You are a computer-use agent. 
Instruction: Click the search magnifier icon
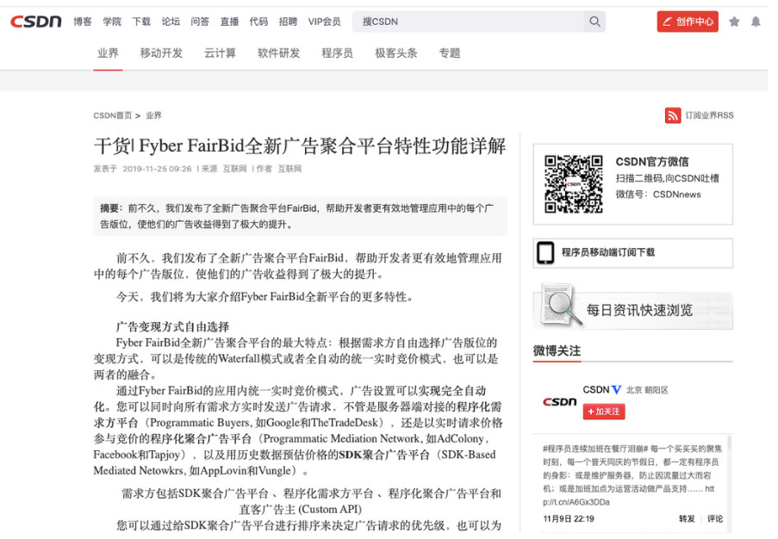[594, 22]
